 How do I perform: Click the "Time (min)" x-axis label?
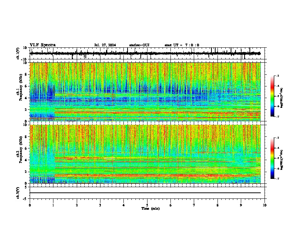pos(151,209)
